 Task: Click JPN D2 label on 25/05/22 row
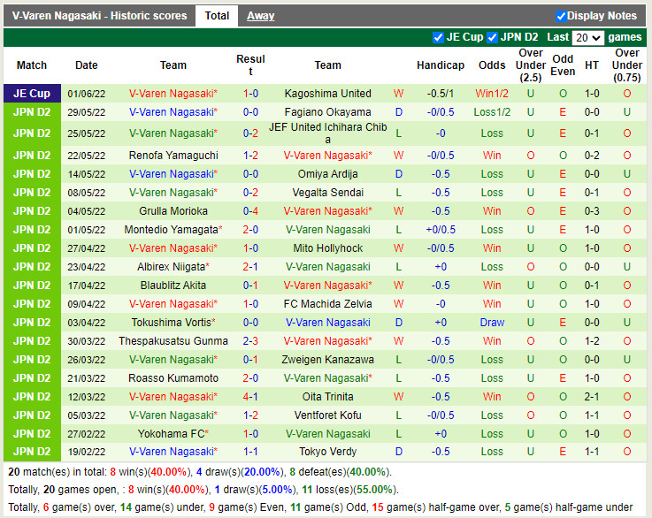32,133
